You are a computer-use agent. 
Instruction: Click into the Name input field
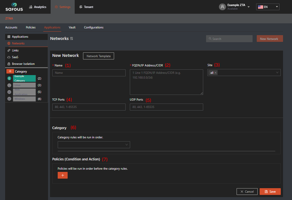[89, 73]
